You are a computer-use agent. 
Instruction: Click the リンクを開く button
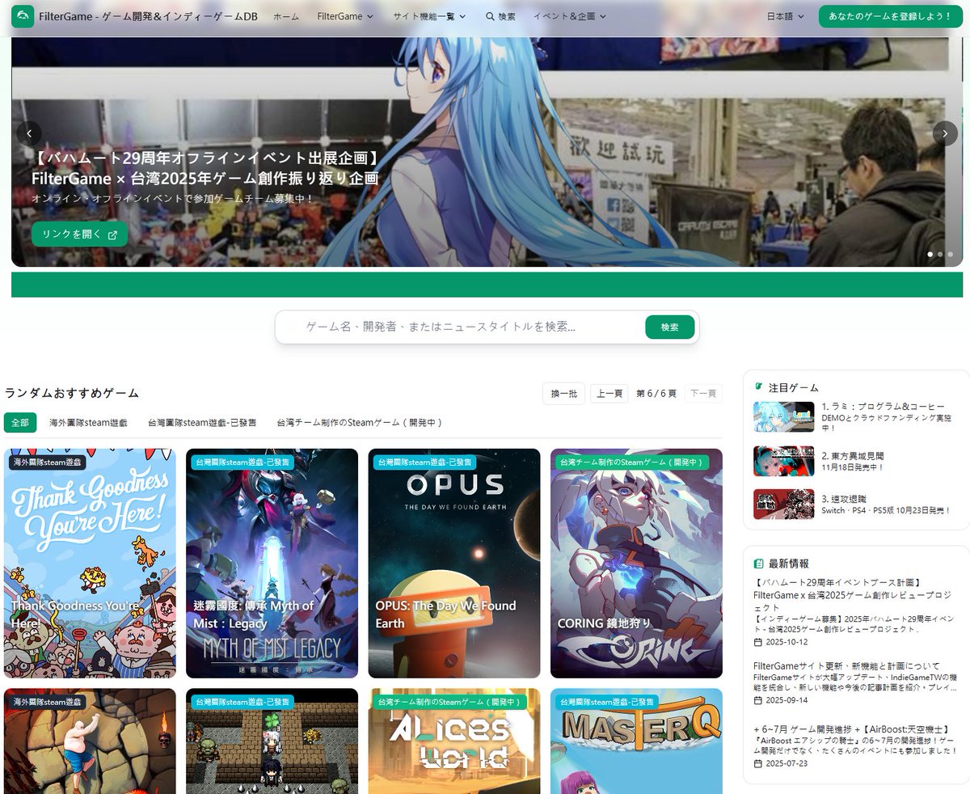tap(79, 234)
